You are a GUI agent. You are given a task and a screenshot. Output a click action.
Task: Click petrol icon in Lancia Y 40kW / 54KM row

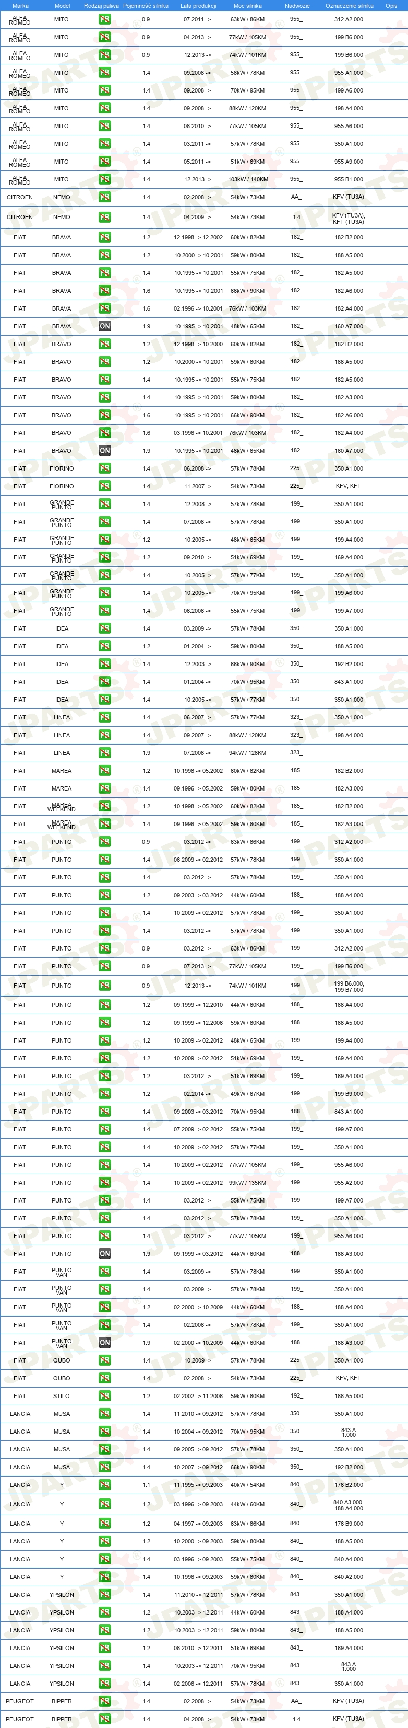105,1484
